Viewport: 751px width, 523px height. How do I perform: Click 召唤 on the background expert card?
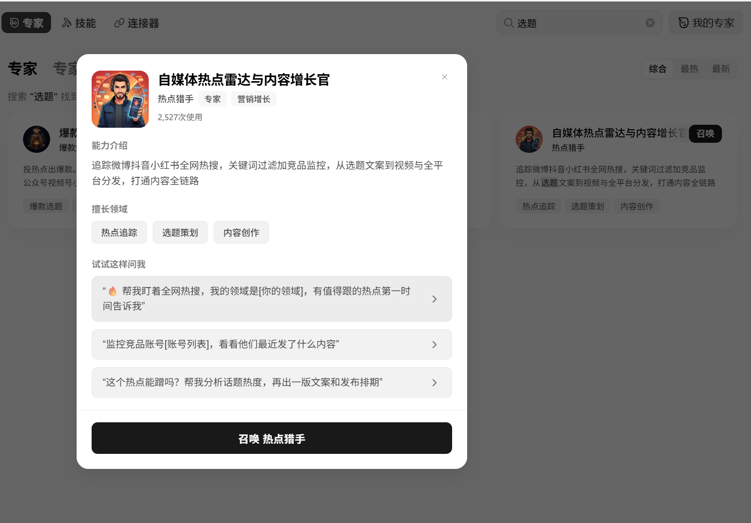[705, 134]
